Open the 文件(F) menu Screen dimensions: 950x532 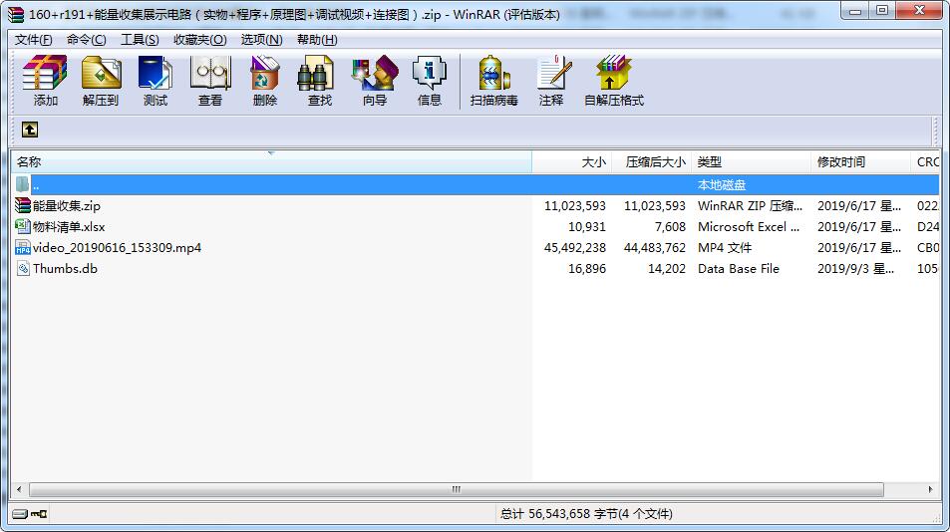33,39
